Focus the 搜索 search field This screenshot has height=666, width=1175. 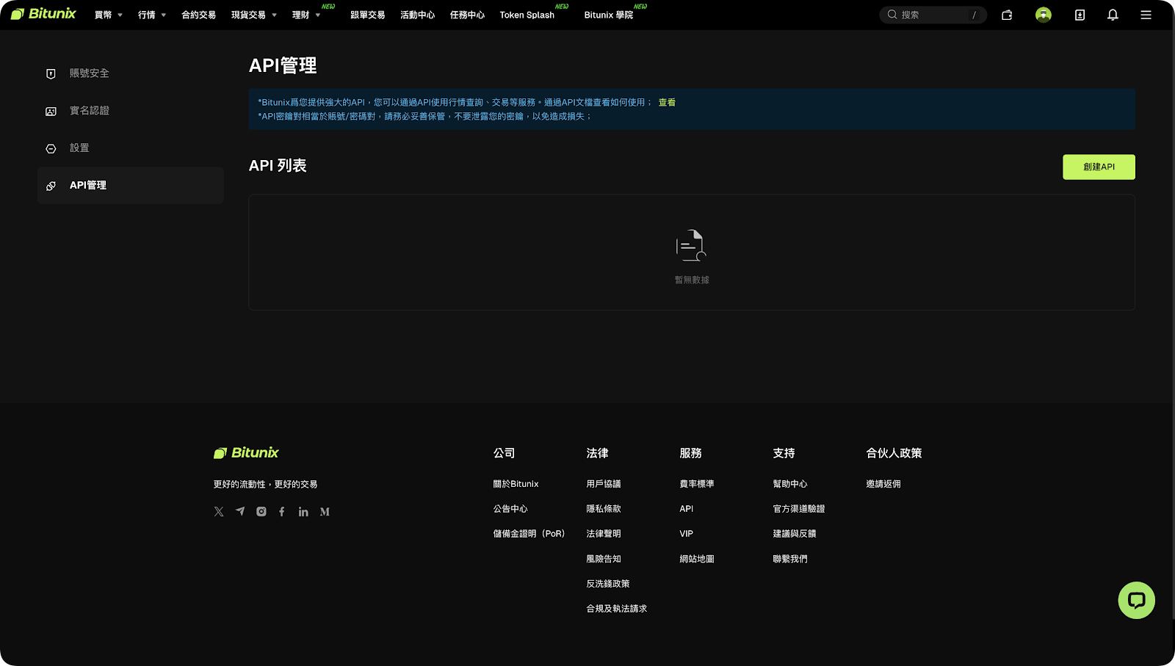pos(933,15)
